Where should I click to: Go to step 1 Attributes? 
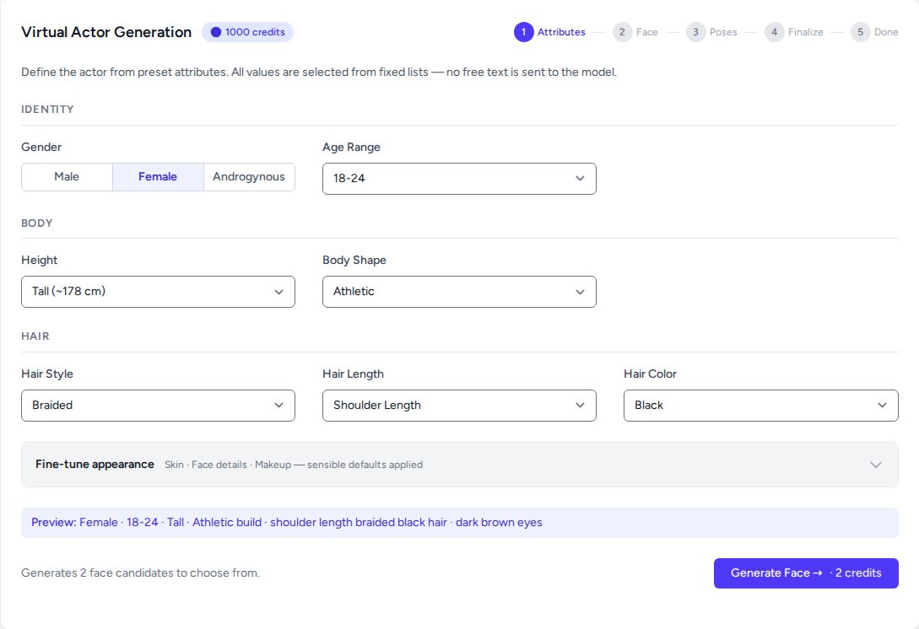point(549,32)
